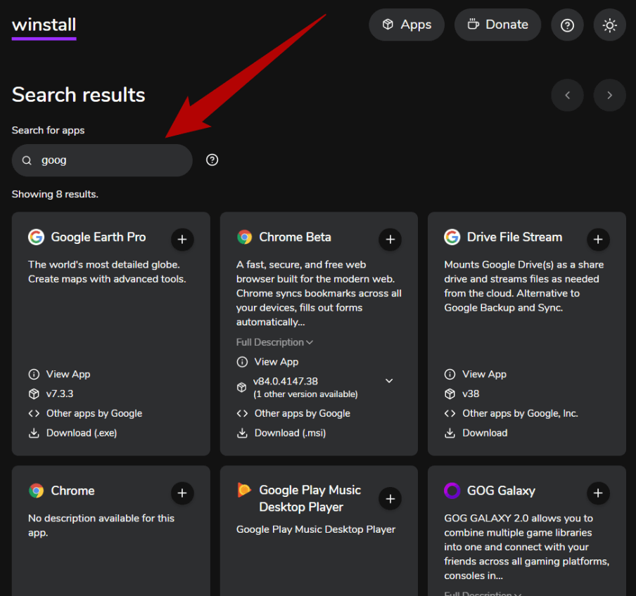This screenshot has height=596, width=636.
Task: Show other apps by Google, Inc.
Action: pyautogui.click(x=520, y=413)
